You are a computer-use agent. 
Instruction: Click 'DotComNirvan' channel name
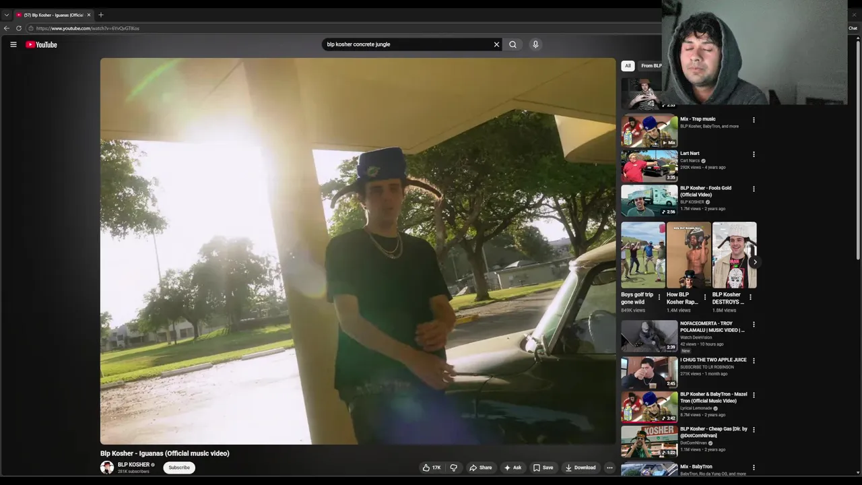pyautogui.click(x=694, y=443)
